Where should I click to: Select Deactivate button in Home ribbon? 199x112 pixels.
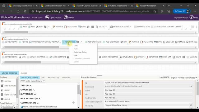tap(71, 27)
